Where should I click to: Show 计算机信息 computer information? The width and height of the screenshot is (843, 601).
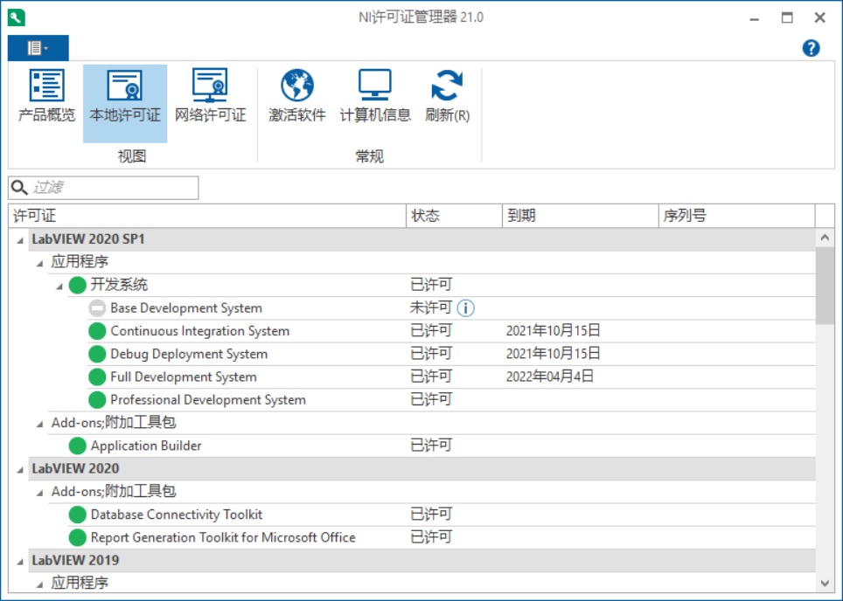click(x=375, y=97)
